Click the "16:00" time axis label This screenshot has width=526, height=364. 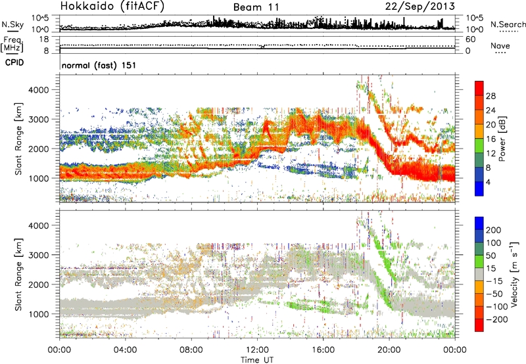tap(323, 350)
